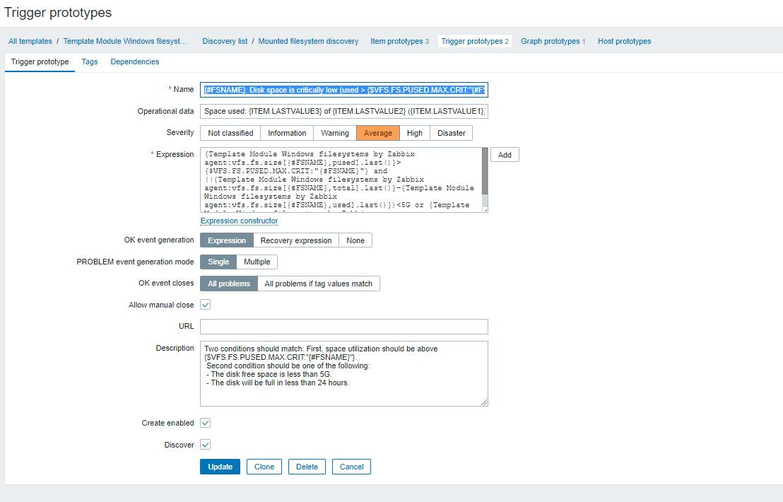Select All problems if tag values match
The height and width of the screenshot is (502, 783).
click(x=318, y=284)
